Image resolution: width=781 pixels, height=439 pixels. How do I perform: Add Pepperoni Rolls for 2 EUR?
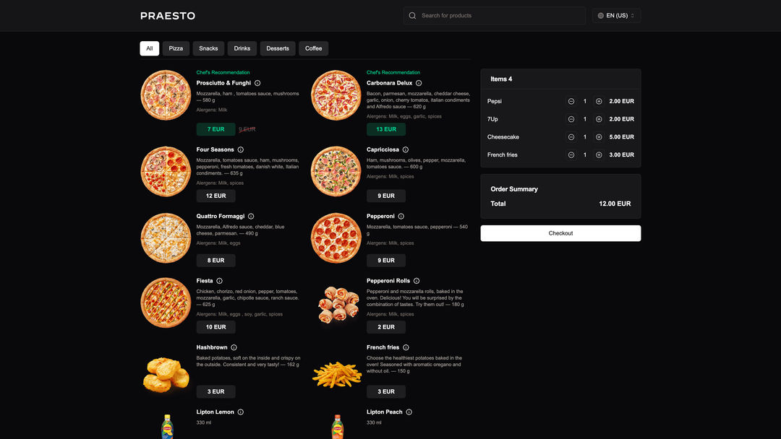[x=386, y=327]
